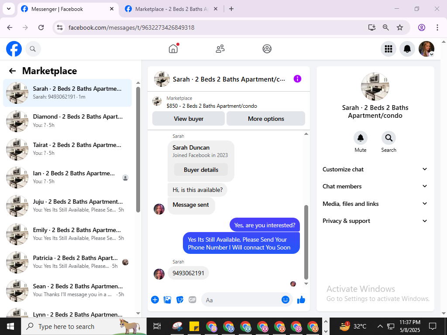447x335 pixels.
Task: Click the conversation list scrollbar
Action: click(x=138, y=150)
